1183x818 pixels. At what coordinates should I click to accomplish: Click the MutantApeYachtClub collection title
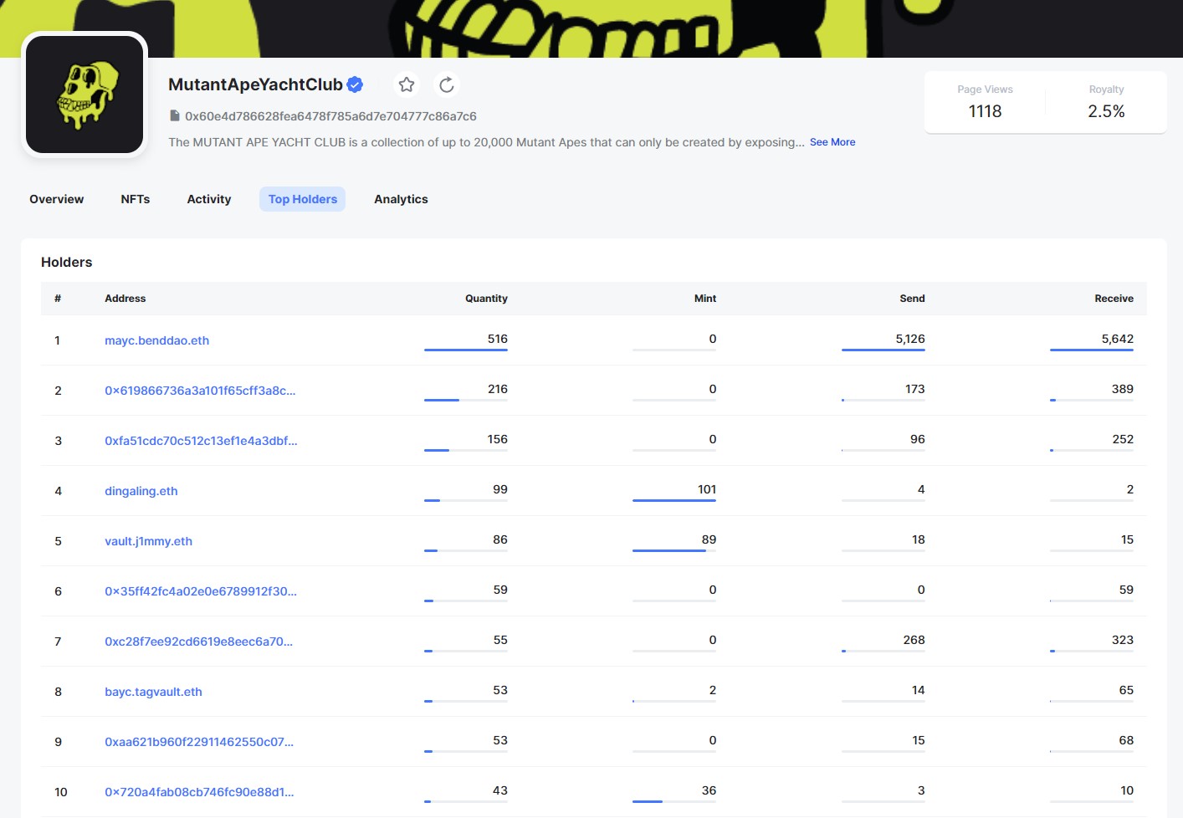coord(255,84)
